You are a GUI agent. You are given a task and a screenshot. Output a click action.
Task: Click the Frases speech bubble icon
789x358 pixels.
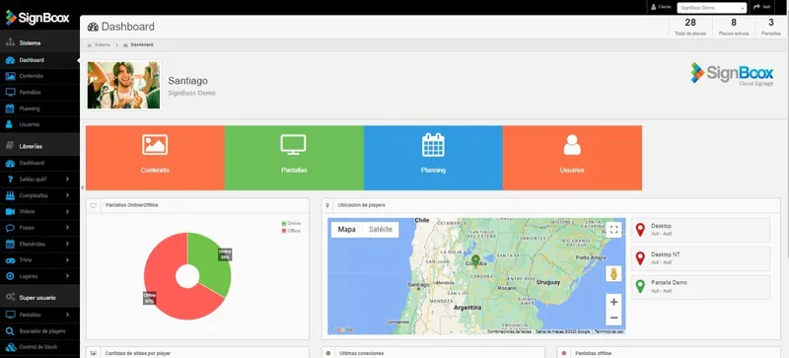click(x=10, y=228)
